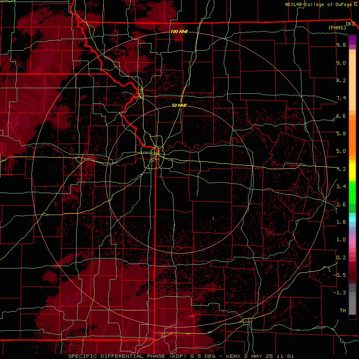
Task: Click the 0.2 value on the color scale
Action: [x=341, y=258]
